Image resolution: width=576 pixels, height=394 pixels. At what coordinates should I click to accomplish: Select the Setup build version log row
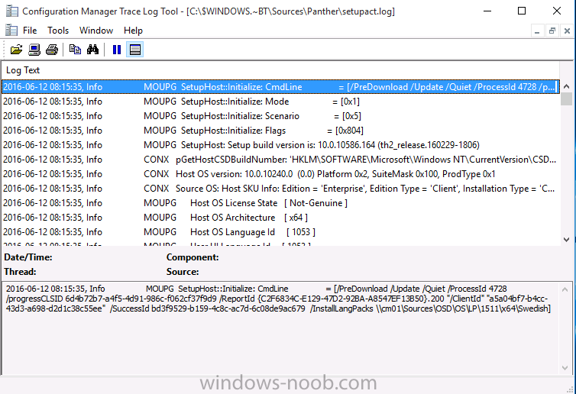click(280, 145)
